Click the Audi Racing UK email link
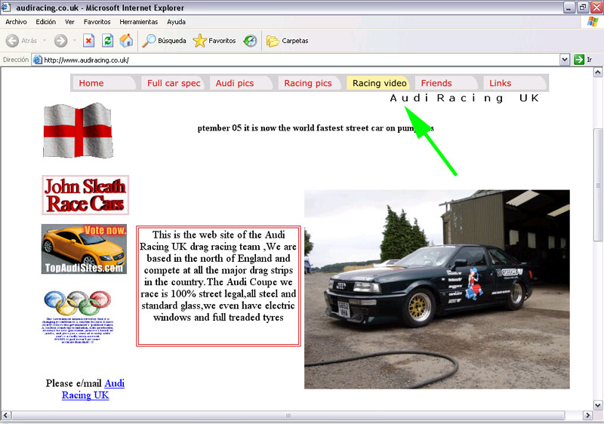604x424 pixels. coord(93,389)
